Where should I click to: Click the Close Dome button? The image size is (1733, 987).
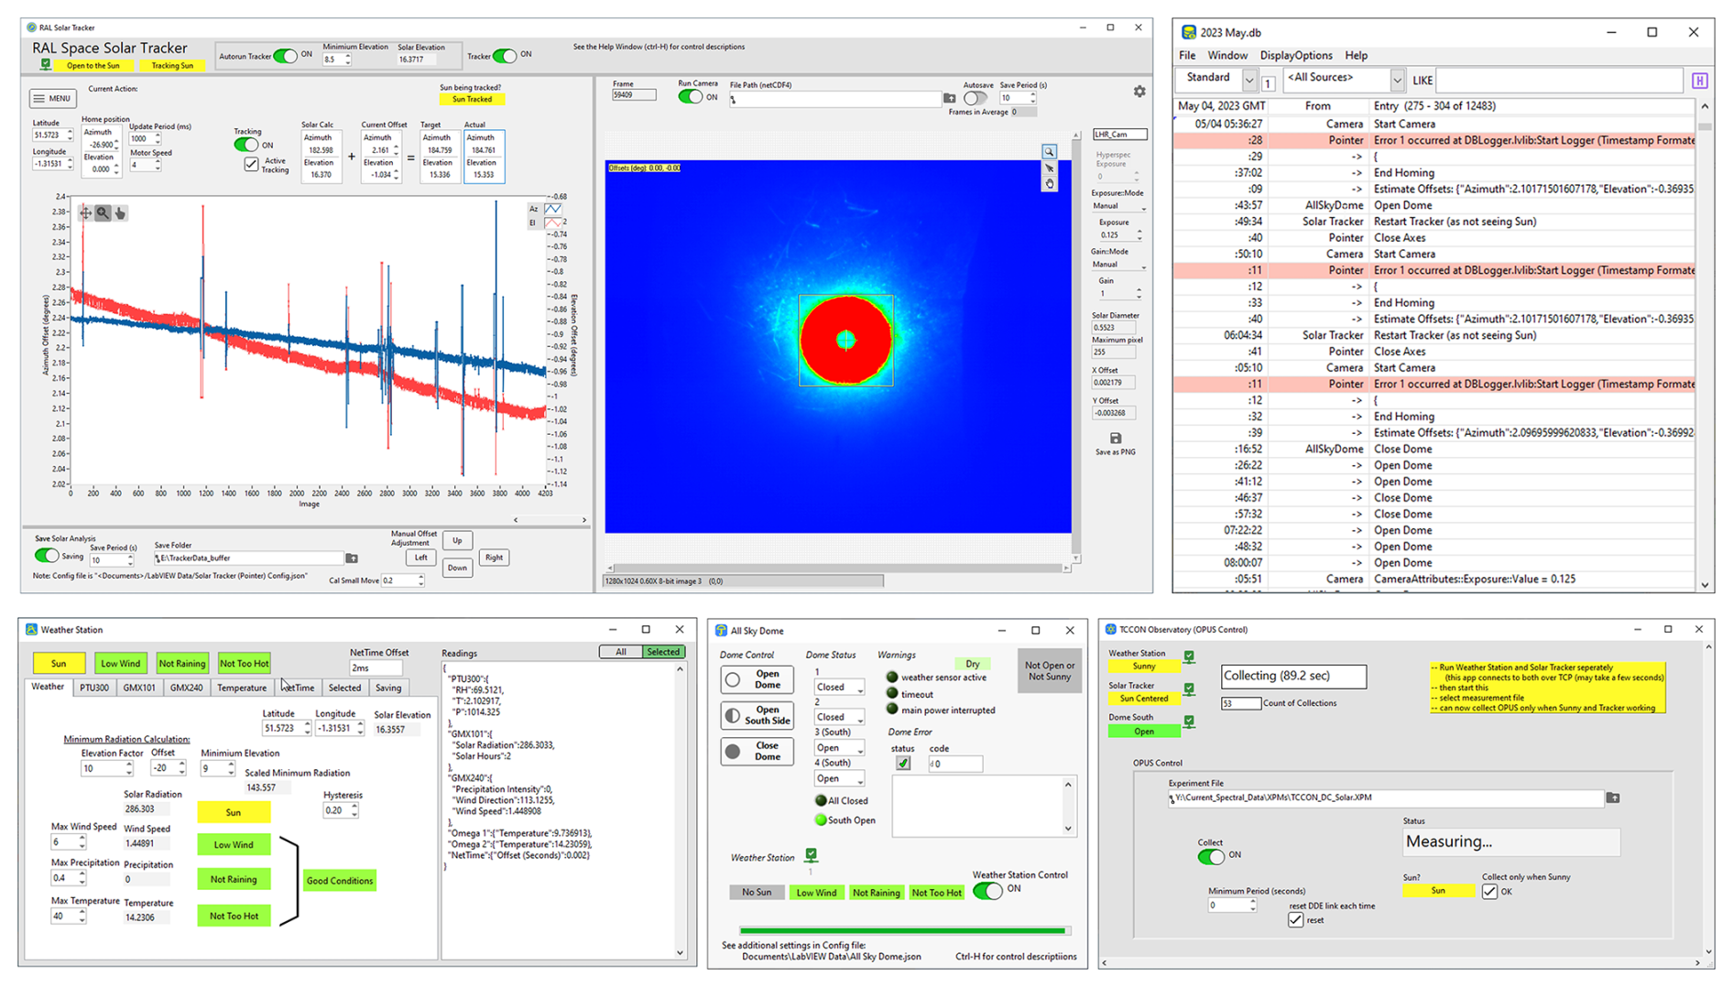pyautogui.click(x=757, y=752)
